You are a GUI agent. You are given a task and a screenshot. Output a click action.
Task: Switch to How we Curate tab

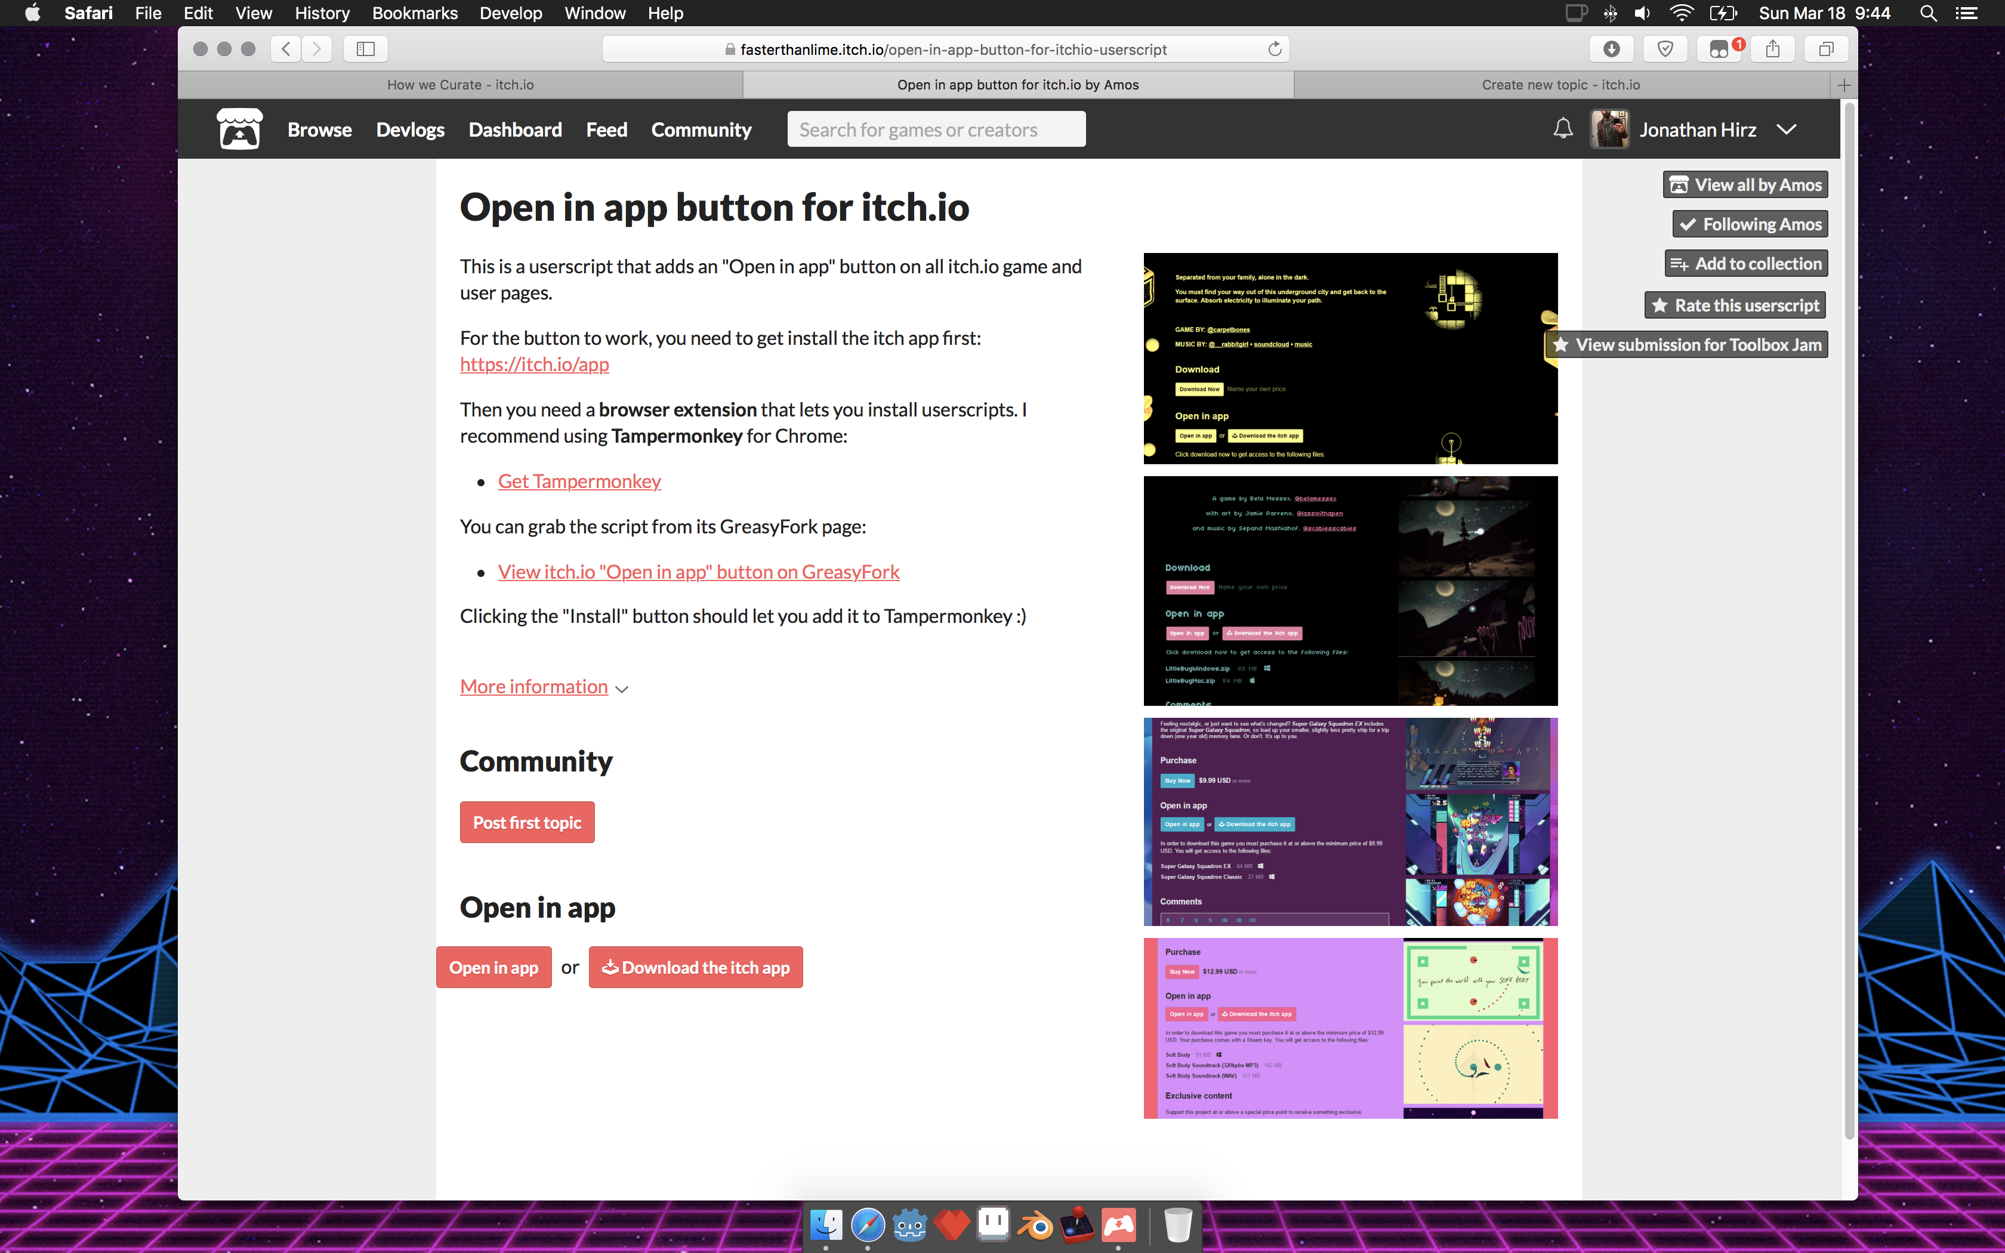tap(460, 85)
